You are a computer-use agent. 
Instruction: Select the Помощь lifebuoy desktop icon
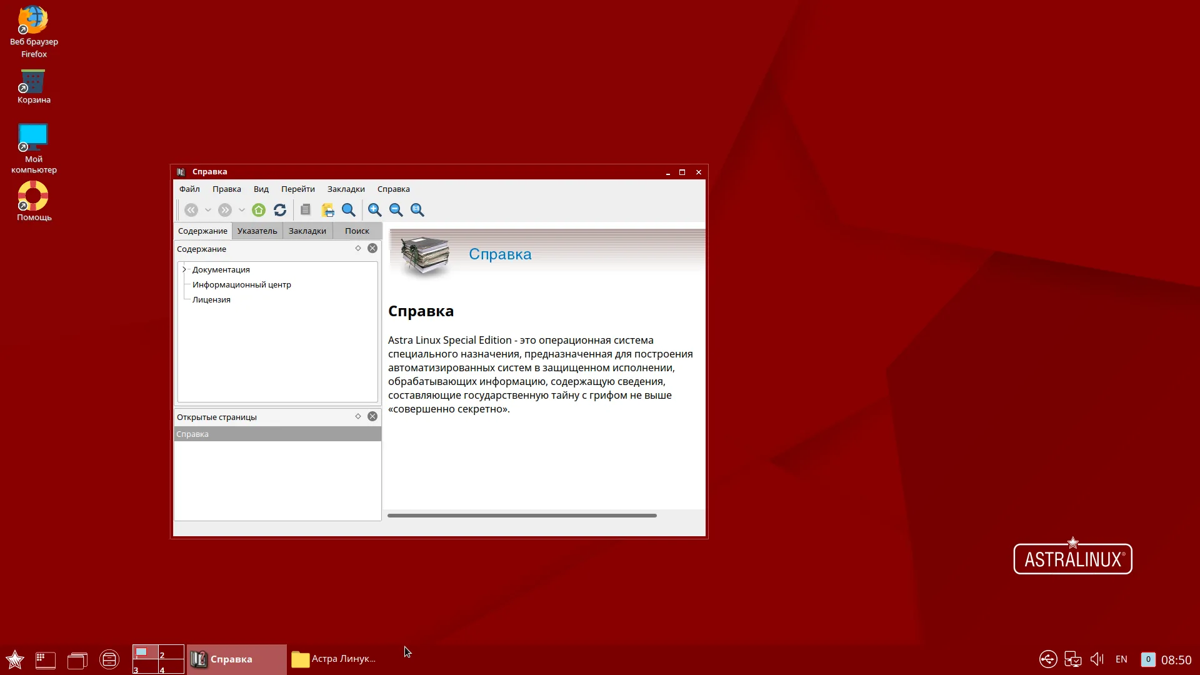pos(34,201)
